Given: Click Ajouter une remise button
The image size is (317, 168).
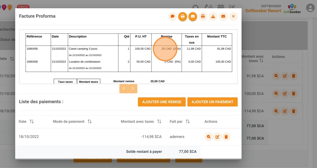Looking at the screenshot, I should coord(162,102).
